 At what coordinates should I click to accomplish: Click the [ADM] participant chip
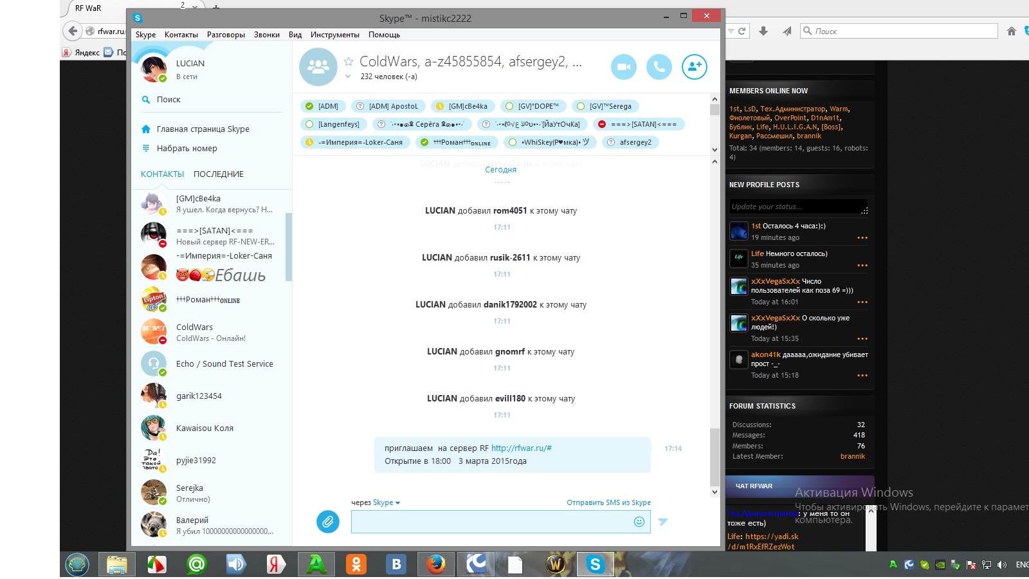[x=322, y=106]
